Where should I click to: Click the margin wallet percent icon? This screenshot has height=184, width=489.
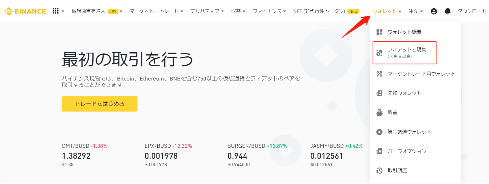[379, 74]
